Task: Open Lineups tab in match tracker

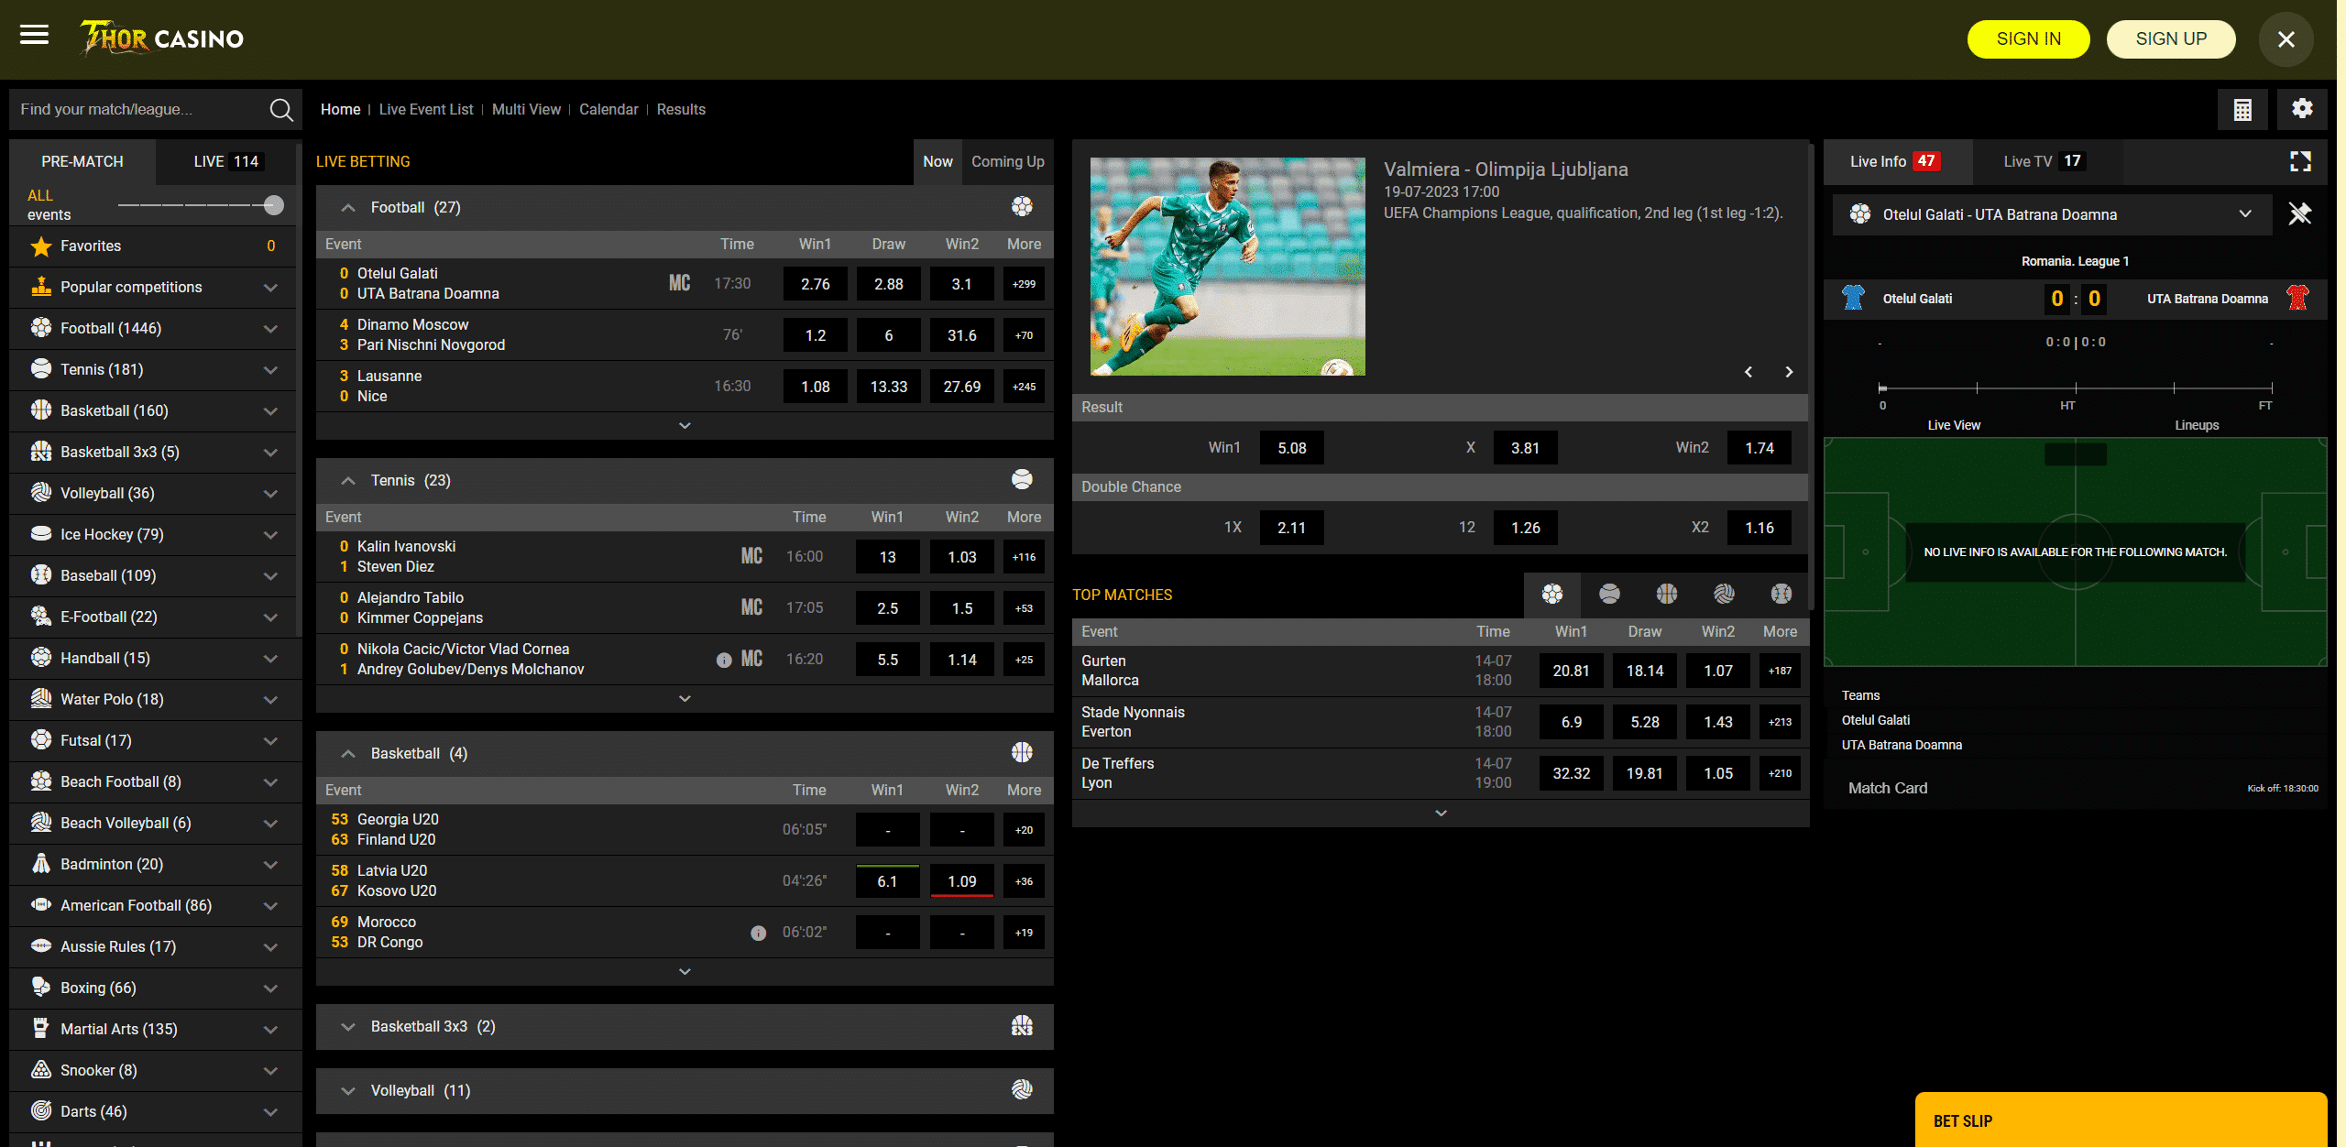Action: [2197, 426]
